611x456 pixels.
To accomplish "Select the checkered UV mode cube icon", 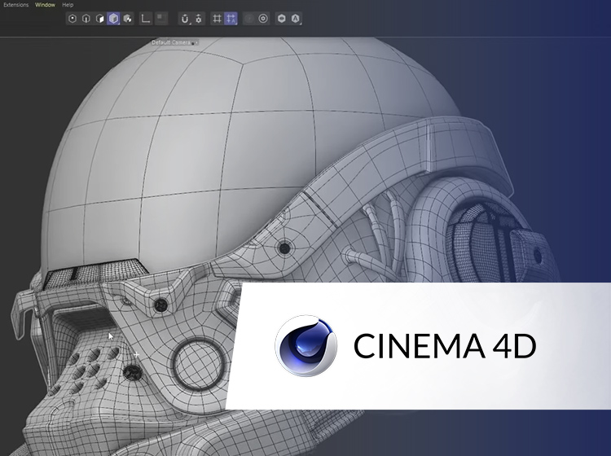I will click(128, 18).
